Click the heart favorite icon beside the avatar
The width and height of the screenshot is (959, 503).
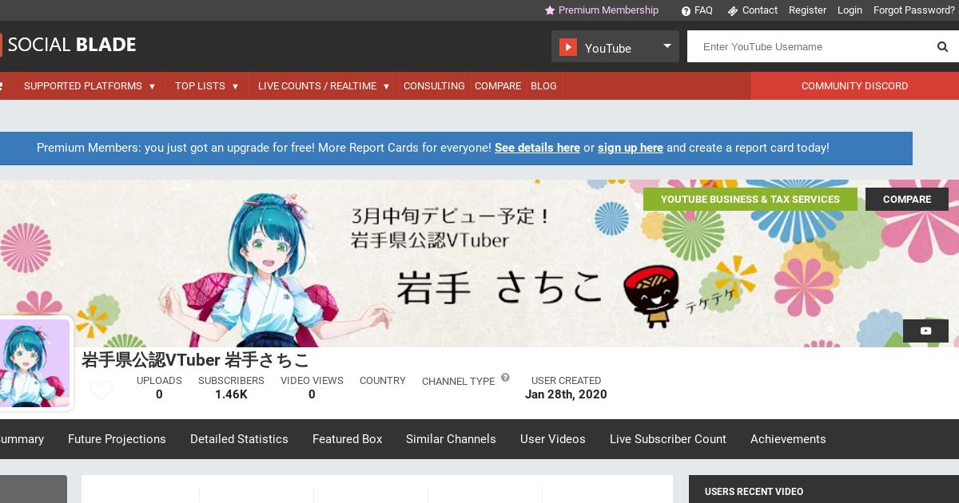101,390
